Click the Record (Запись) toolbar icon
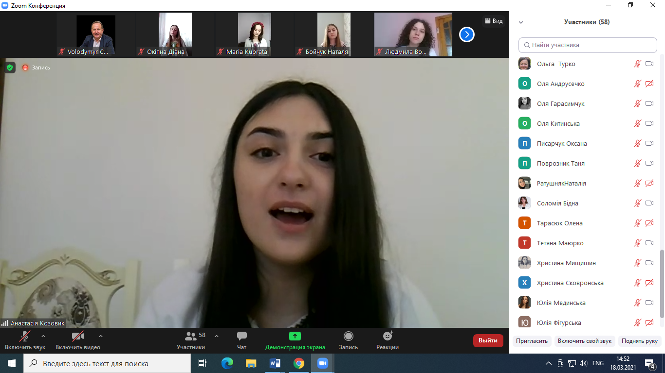This screenshot has width=665, height=373. (348, 337)
